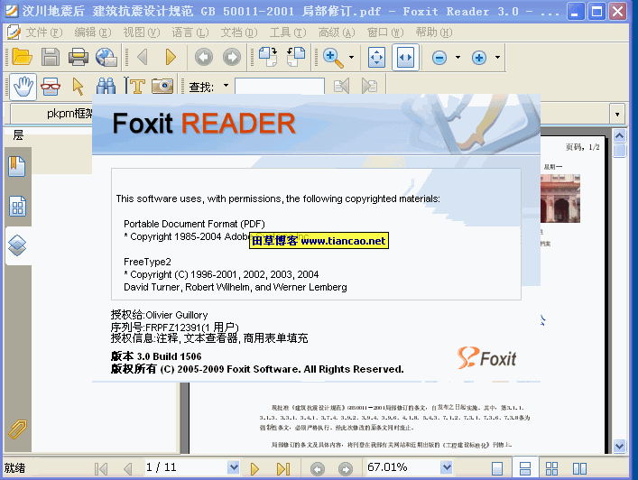Select the Zoom magnifier tool
This screenshot has width=638, height=480.
(x=333, y=58)
